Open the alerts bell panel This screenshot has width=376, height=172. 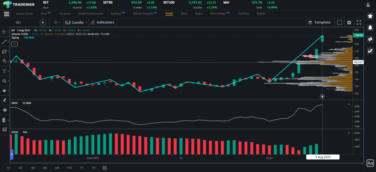click(x=370, y=28)
